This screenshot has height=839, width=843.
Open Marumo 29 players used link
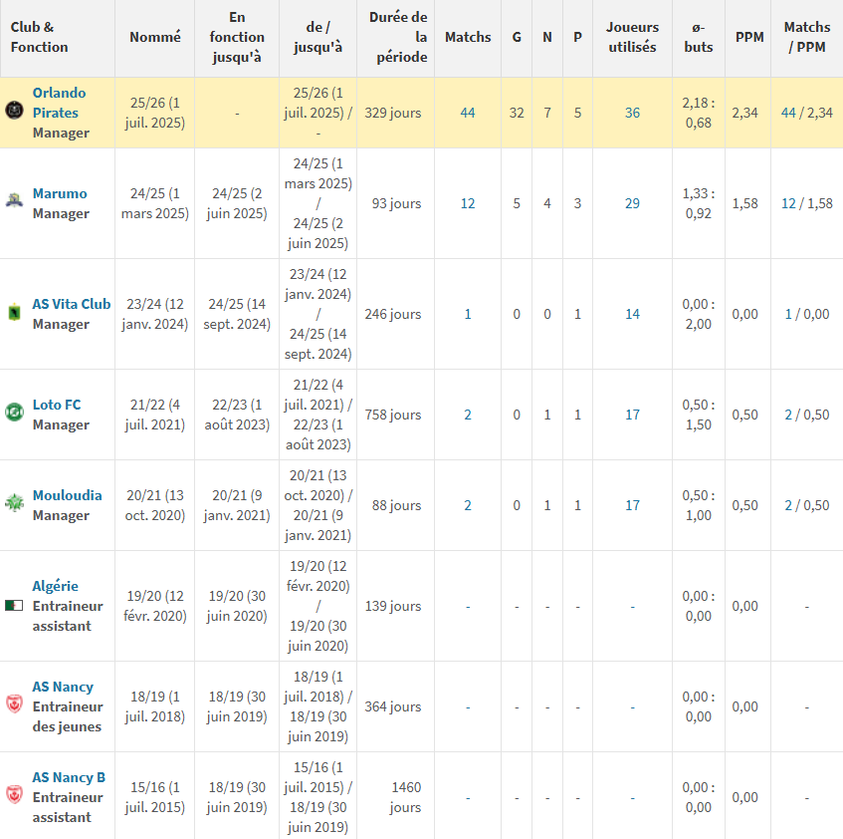pos(632,203)
